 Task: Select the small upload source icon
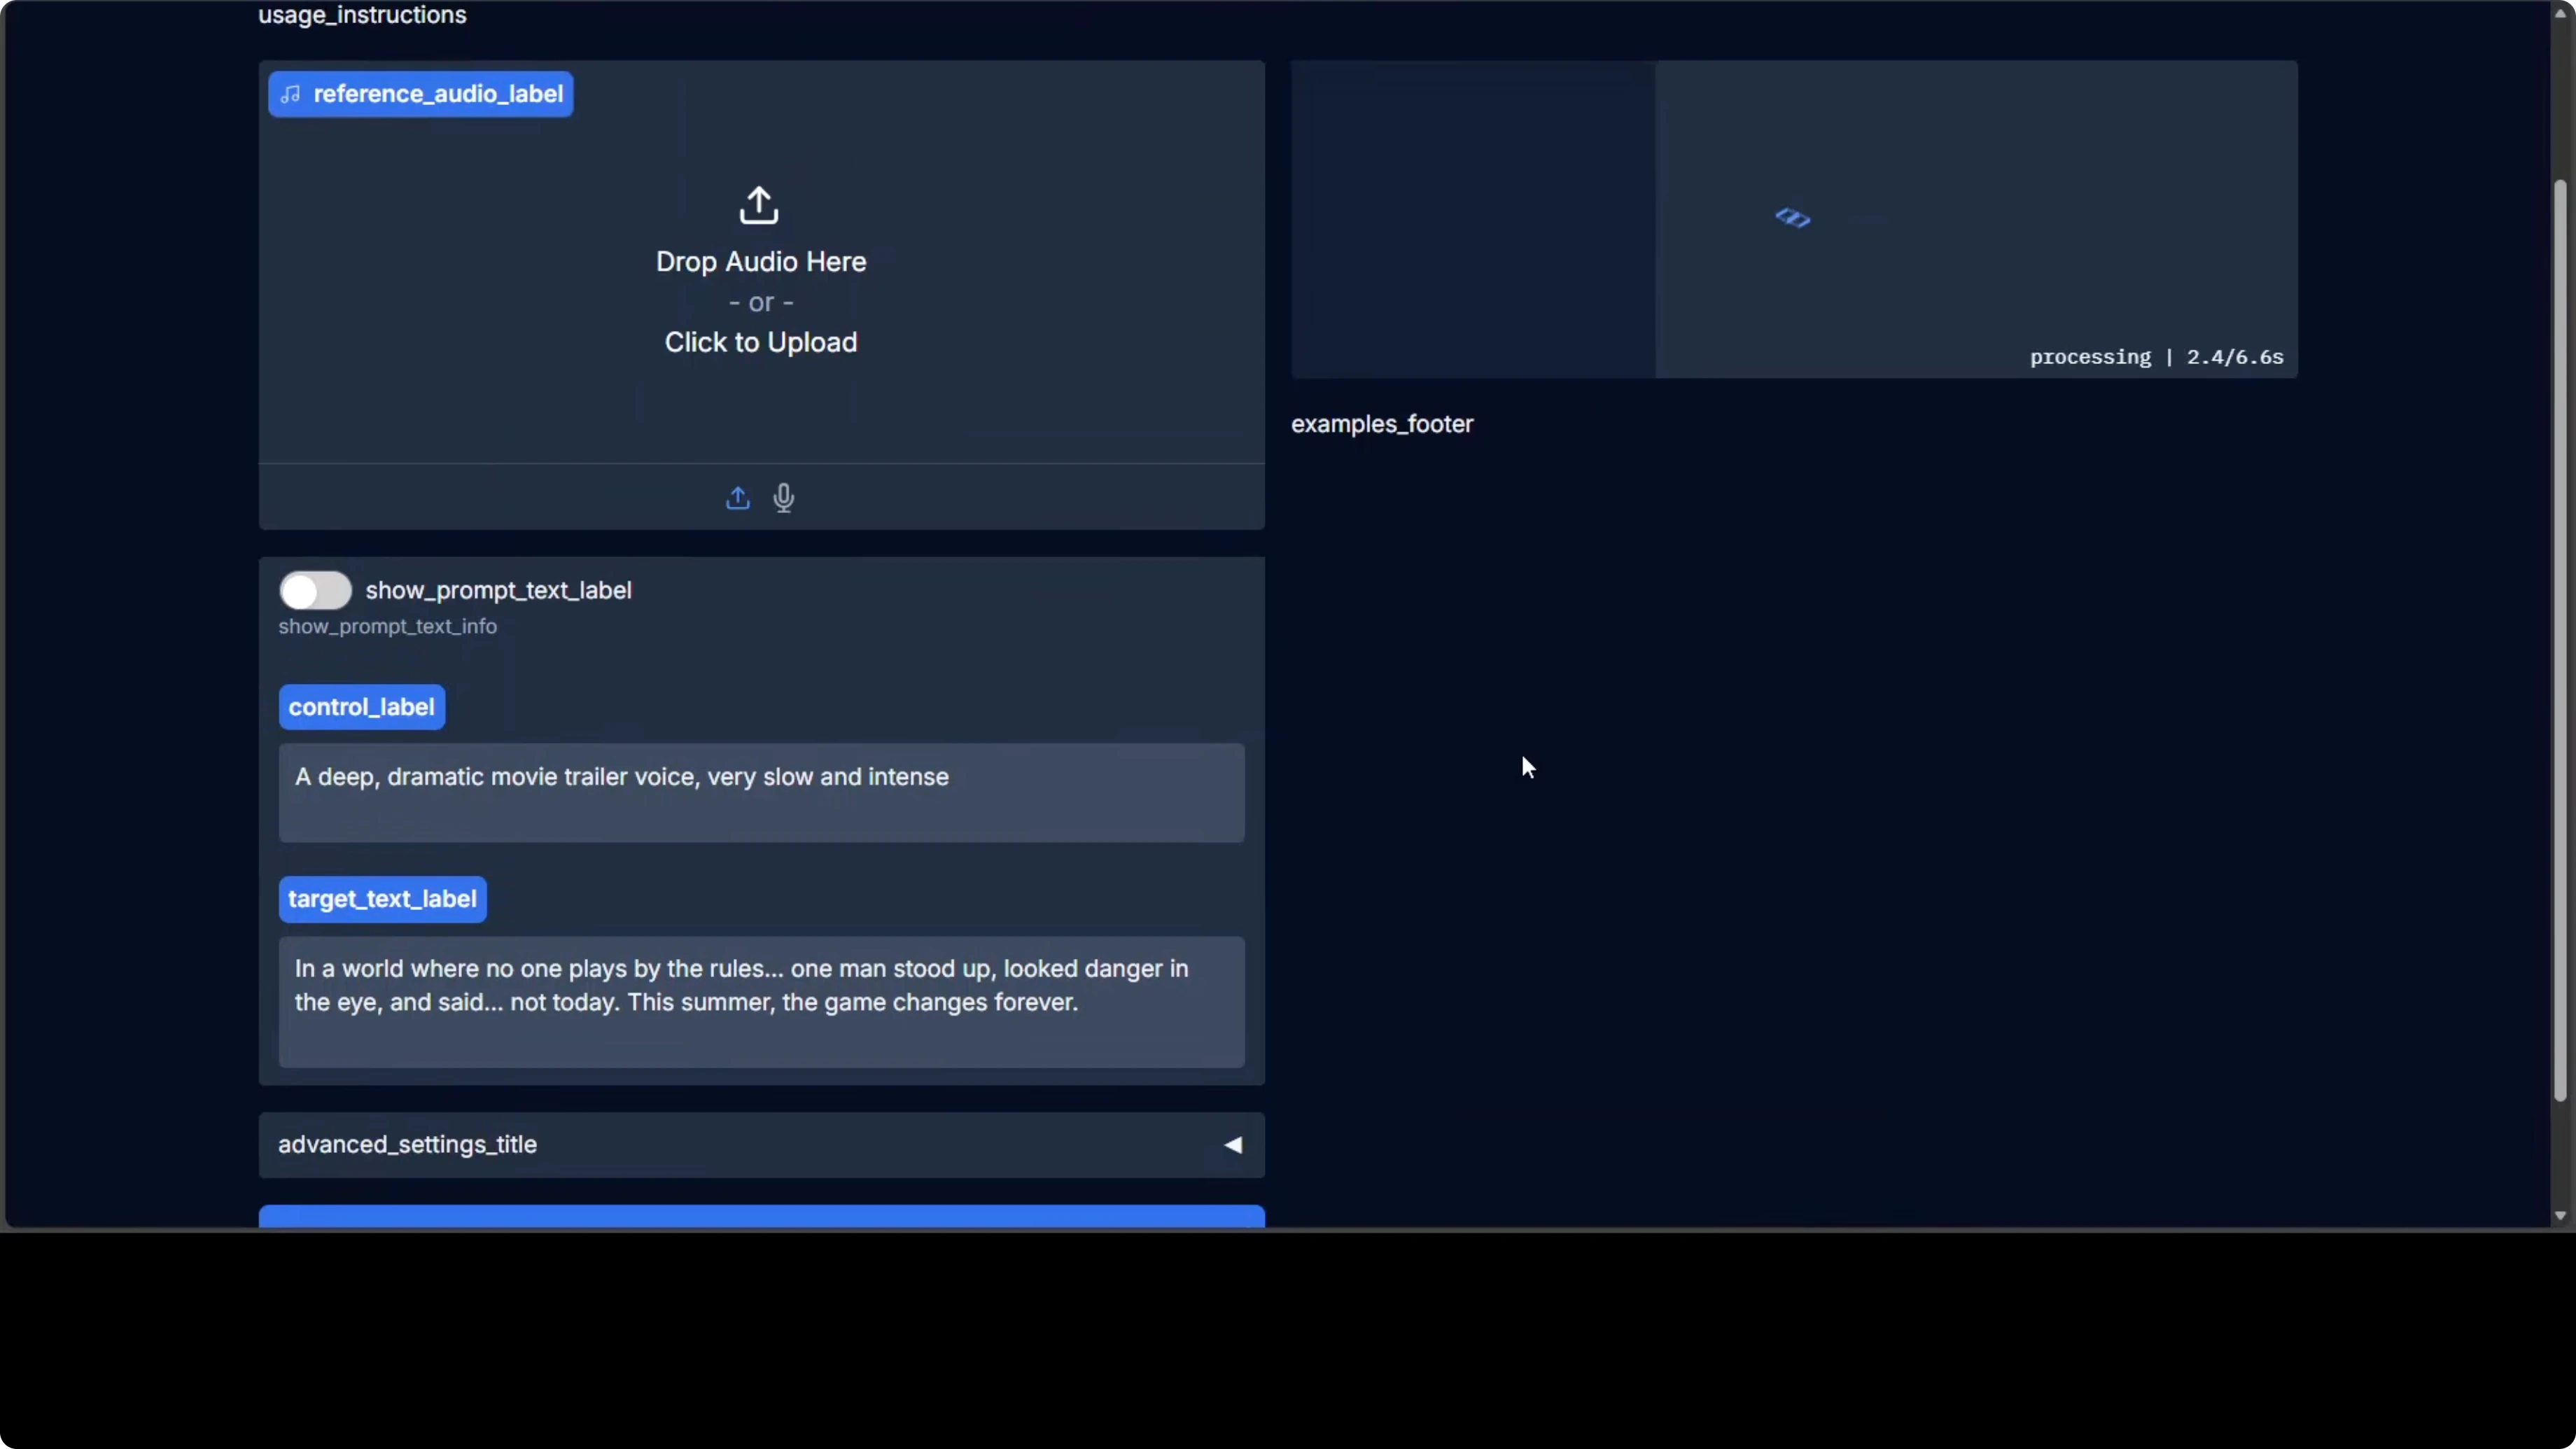pos(737,498)
